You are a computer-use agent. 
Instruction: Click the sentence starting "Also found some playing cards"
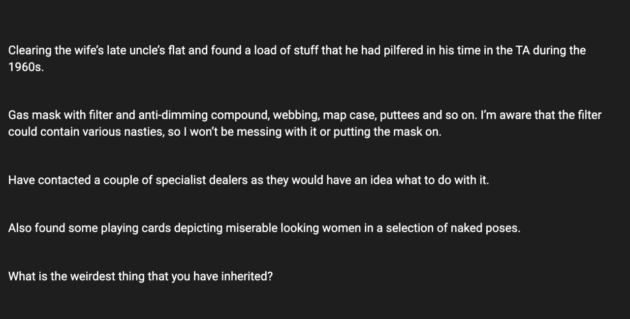point(264,228)
